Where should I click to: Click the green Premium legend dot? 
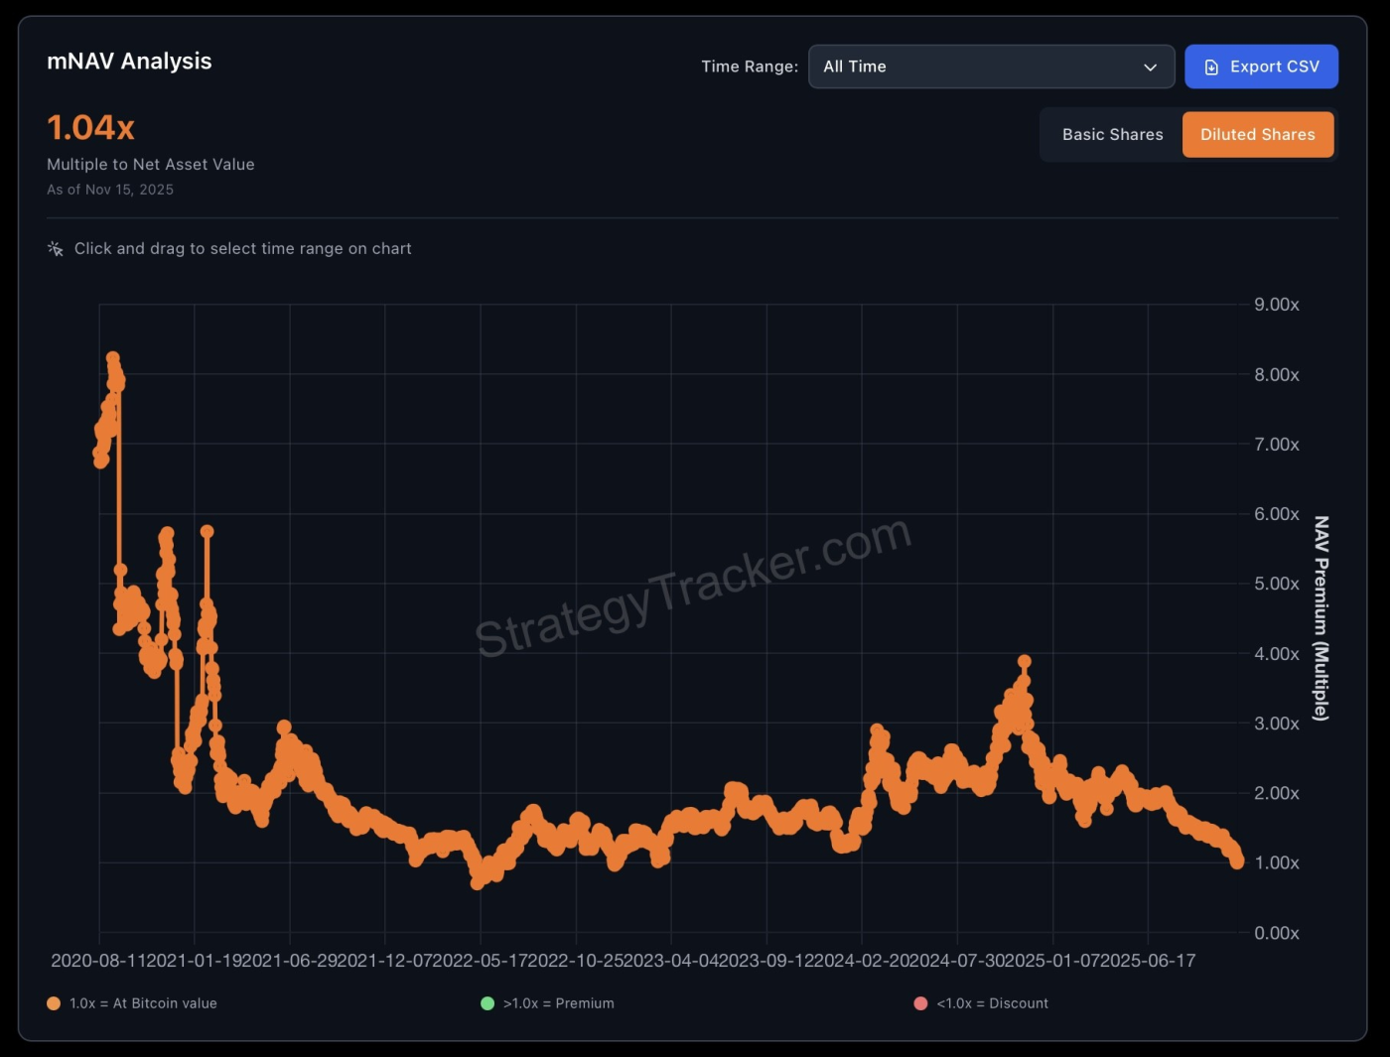point(487,1003)
